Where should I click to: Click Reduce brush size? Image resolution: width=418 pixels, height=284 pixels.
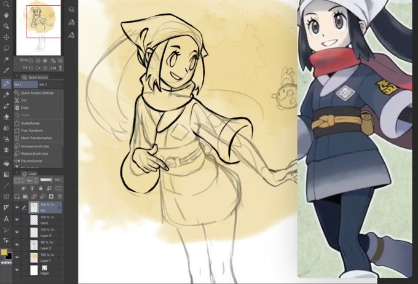point(34,154)
